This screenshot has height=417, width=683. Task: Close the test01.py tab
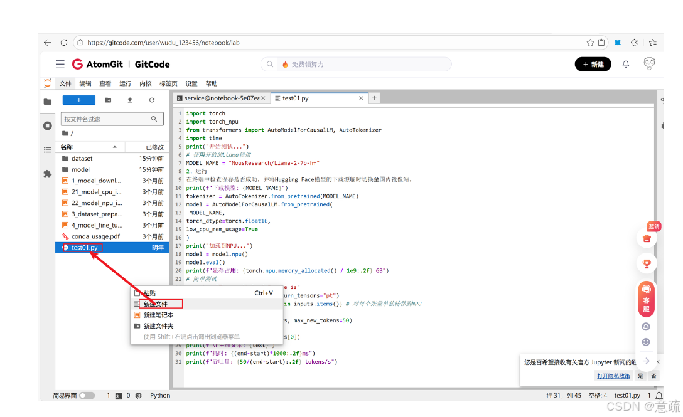coord(361,98)
